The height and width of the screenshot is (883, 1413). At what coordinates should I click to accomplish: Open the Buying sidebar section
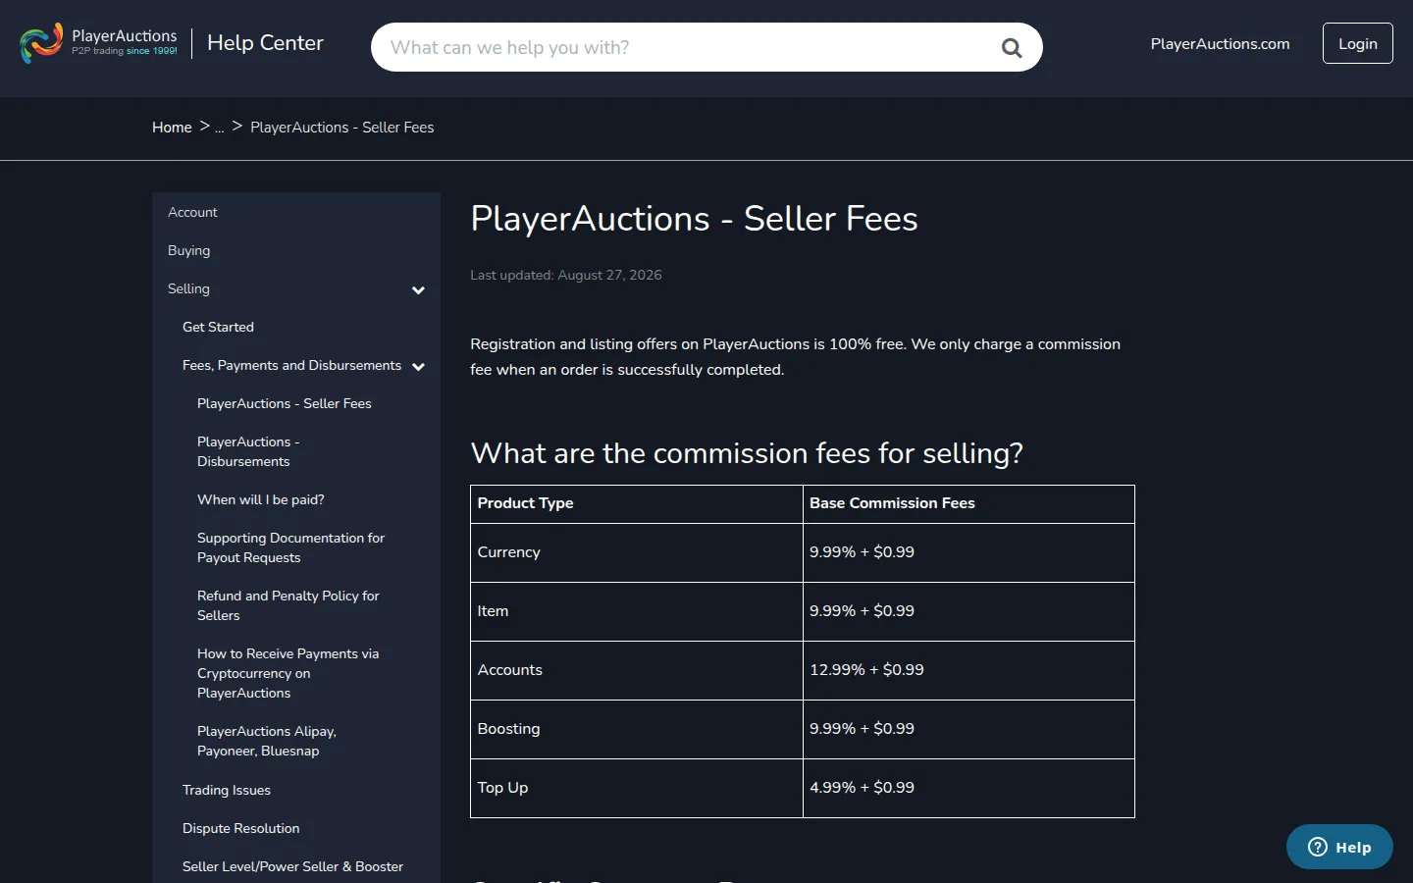(x=188, y=250)
